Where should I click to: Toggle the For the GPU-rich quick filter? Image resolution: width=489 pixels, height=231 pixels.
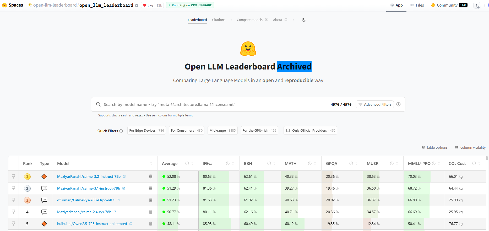(259, 130)
